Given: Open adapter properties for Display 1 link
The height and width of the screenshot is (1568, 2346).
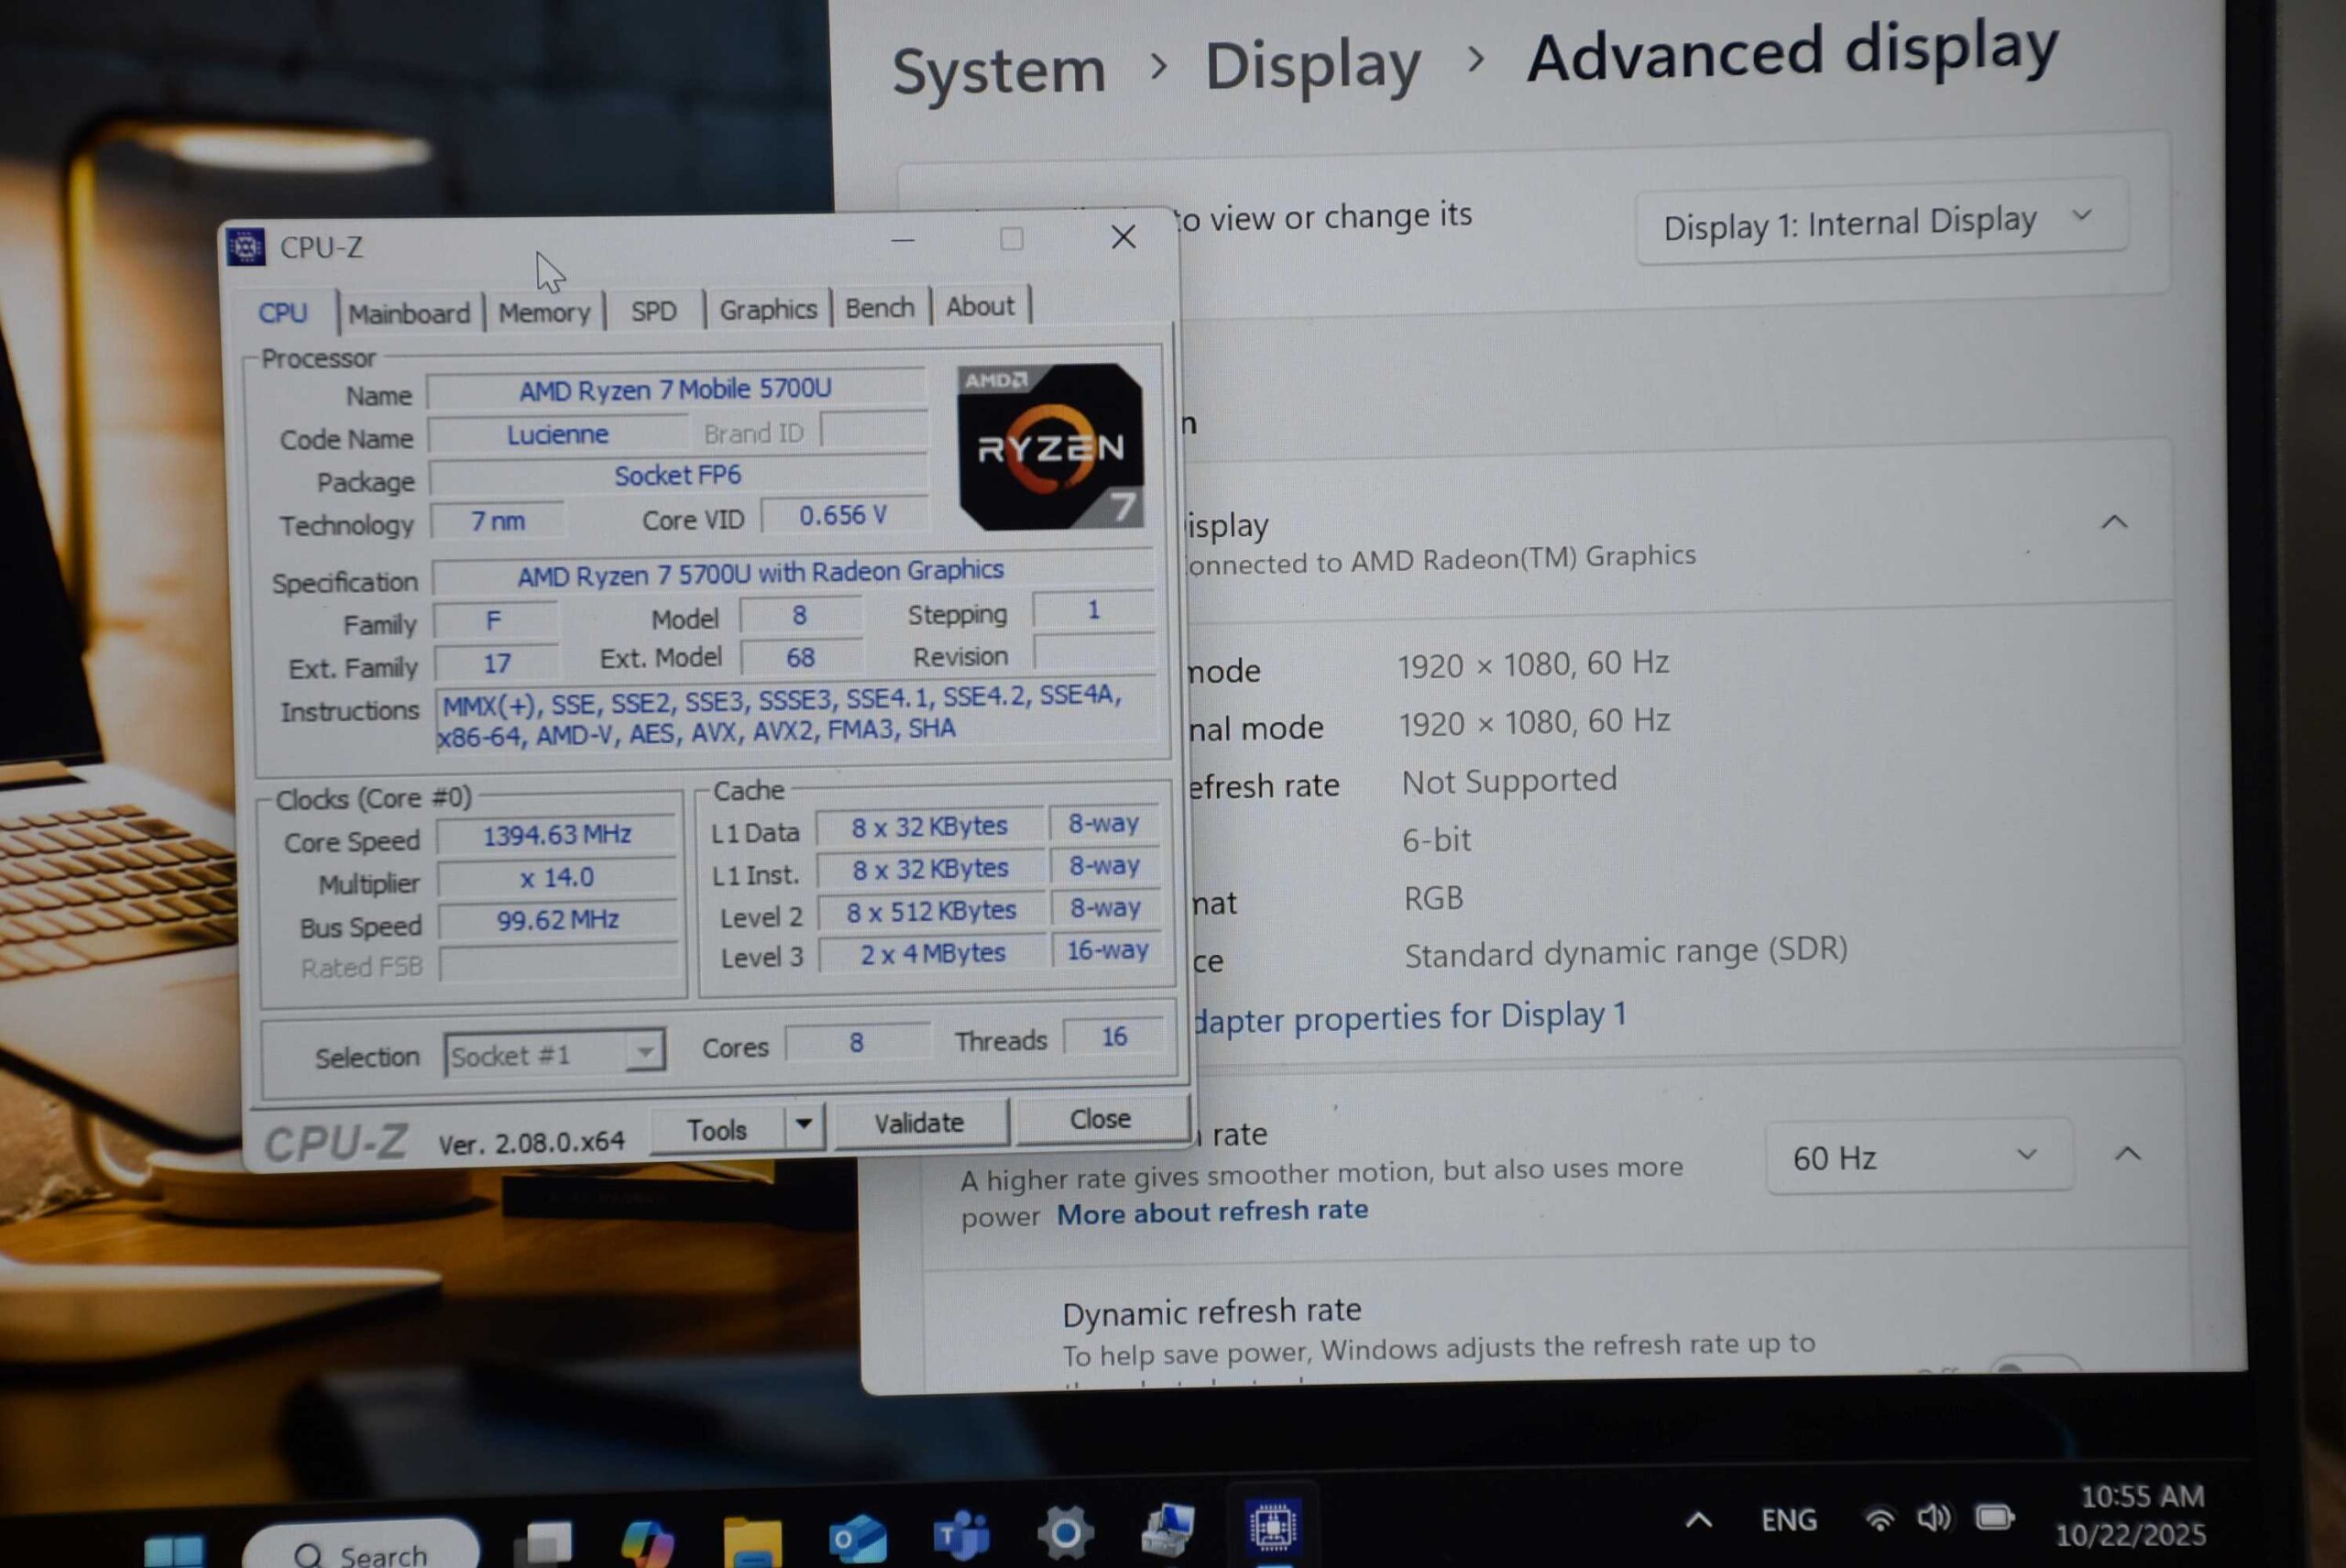Looking at the screenshot, I should pyautogui.click(x=1410, y=1018).
